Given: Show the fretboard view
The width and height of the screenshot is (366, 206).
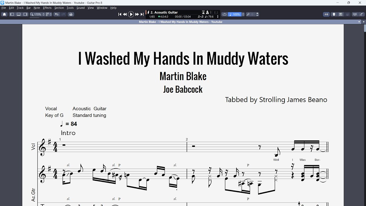Looking at the screenshot, I should tap(334, 14).
